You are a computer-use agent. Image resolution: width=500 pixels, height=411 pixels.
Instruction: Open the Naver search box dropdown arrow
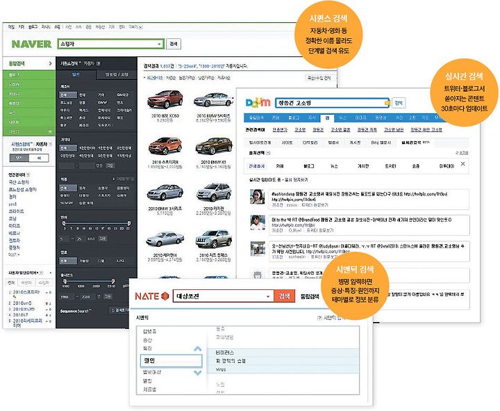tap(159, 44)
